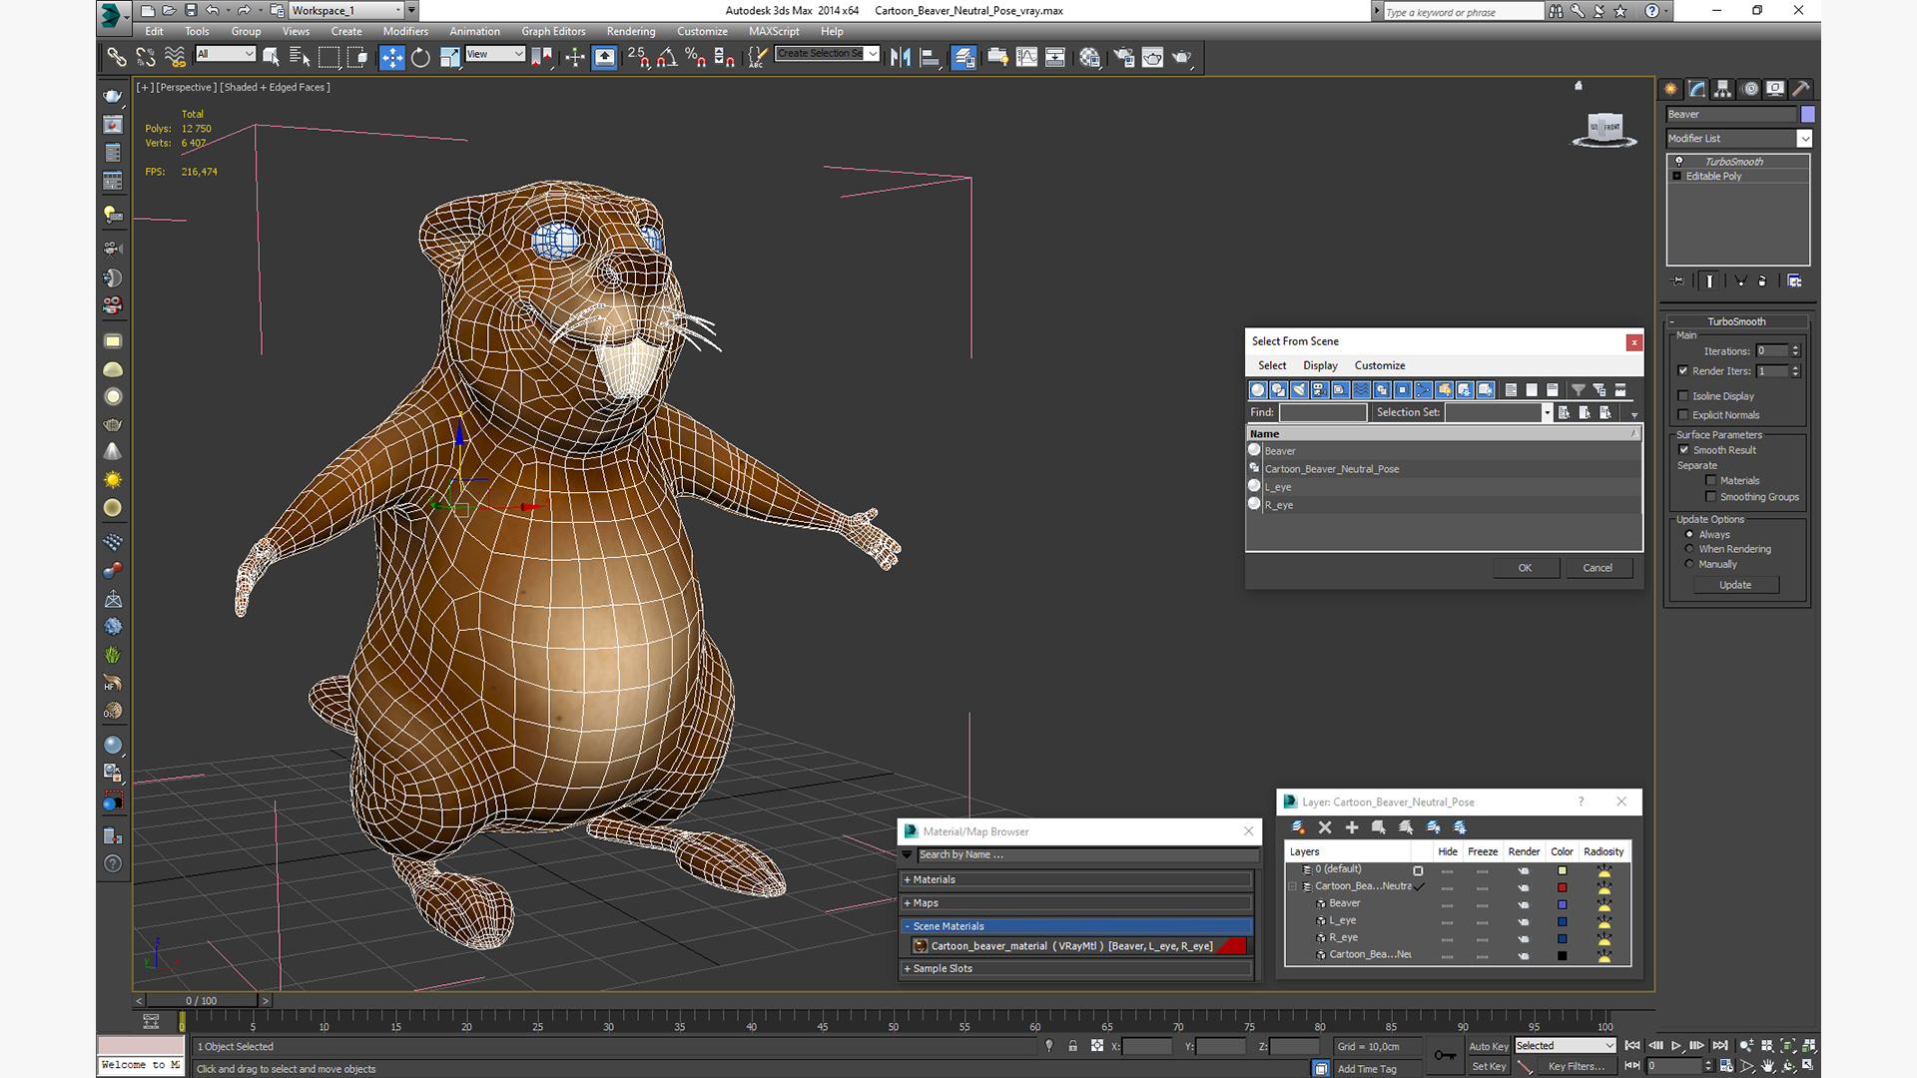Expand Sample Slots in Material/Map Browser

(x=1076, y=969)
